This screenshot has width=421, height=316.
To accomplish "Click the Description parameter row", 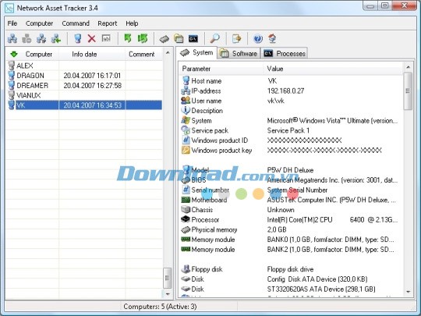I will tap(292, 111).
